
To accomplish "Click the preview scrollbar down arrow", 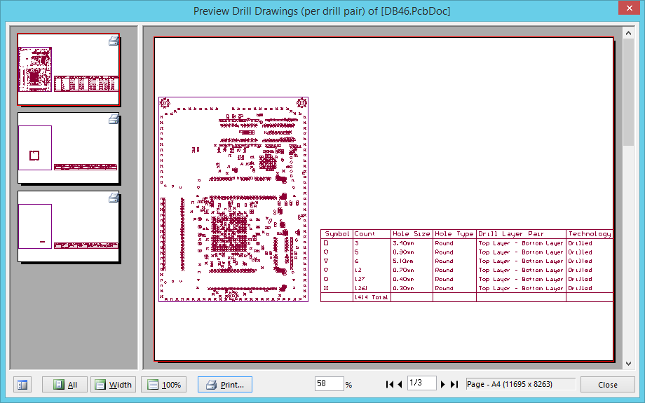I will pos(627,364).
